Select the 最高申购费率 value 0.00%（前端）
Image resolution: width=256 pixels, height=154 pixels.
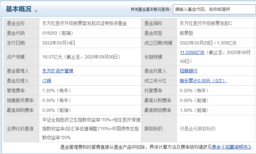point(57,110)
